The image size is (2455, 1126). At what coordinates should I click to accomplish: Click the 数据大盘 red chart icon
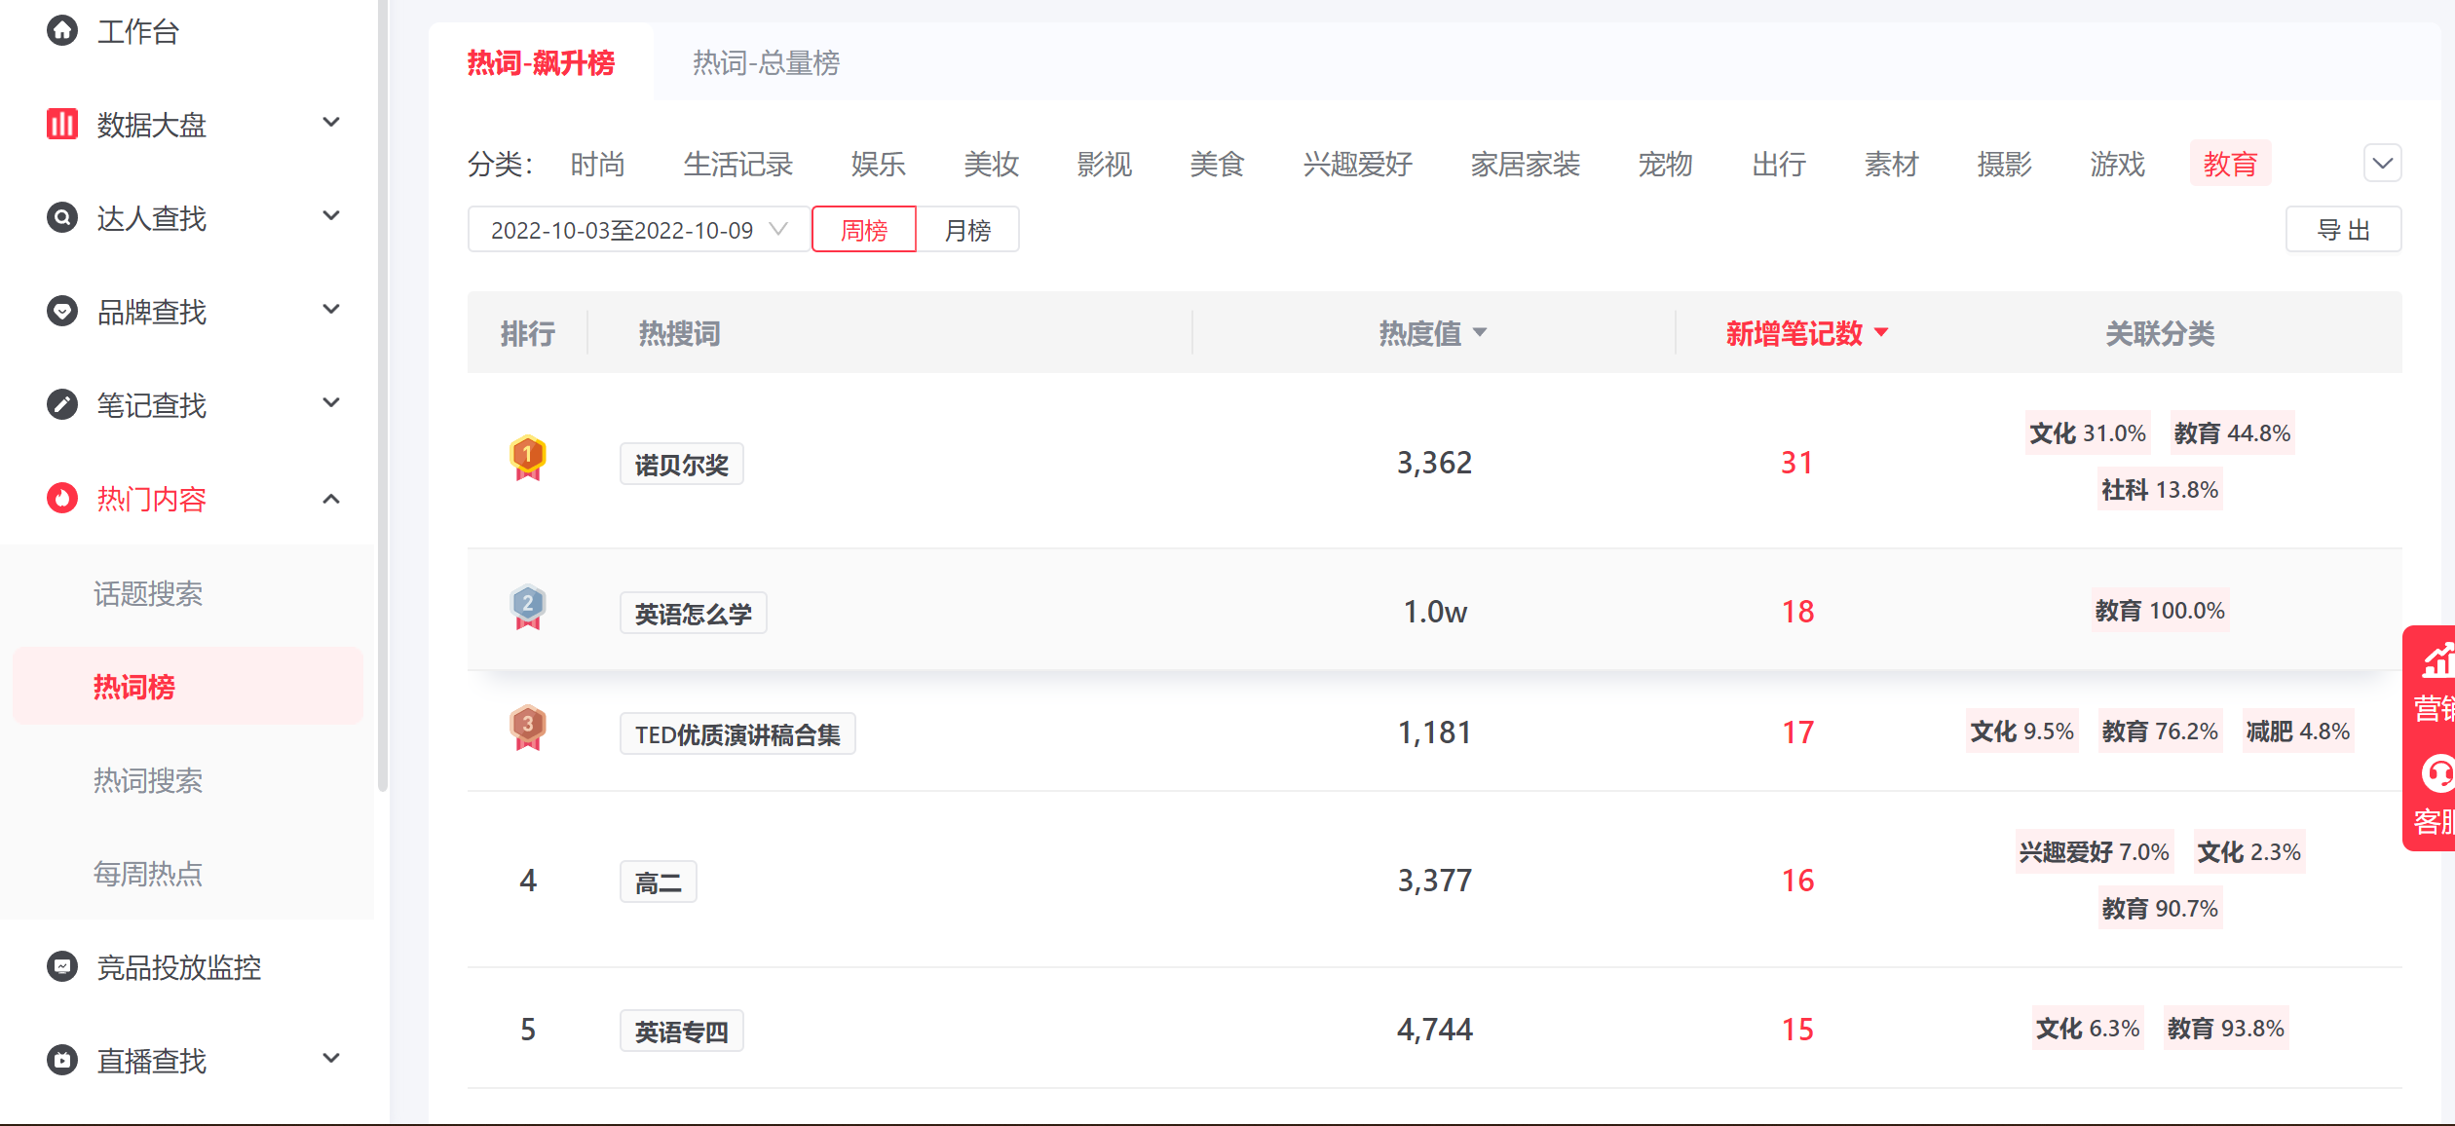click(x=62, y=124)
